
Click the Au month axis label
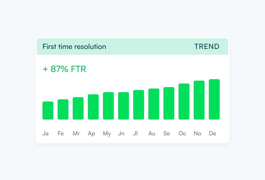click(x=152, y=134)
